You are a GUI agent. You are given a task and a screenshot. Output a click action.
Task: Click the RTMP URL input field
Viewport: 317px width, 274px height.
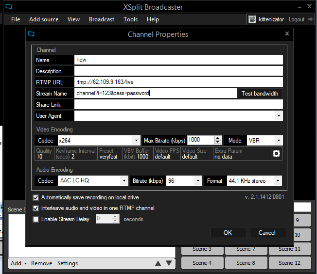coord(178,82)
